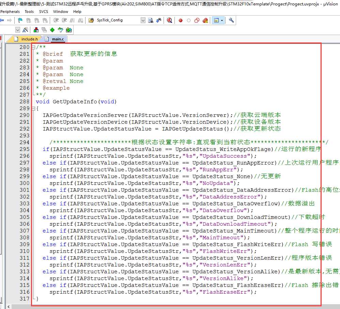Open the SysTick_Config search dropdown
Image resolution: width=340 pixels, height=309 pixels.
click(x=143, y=20)
